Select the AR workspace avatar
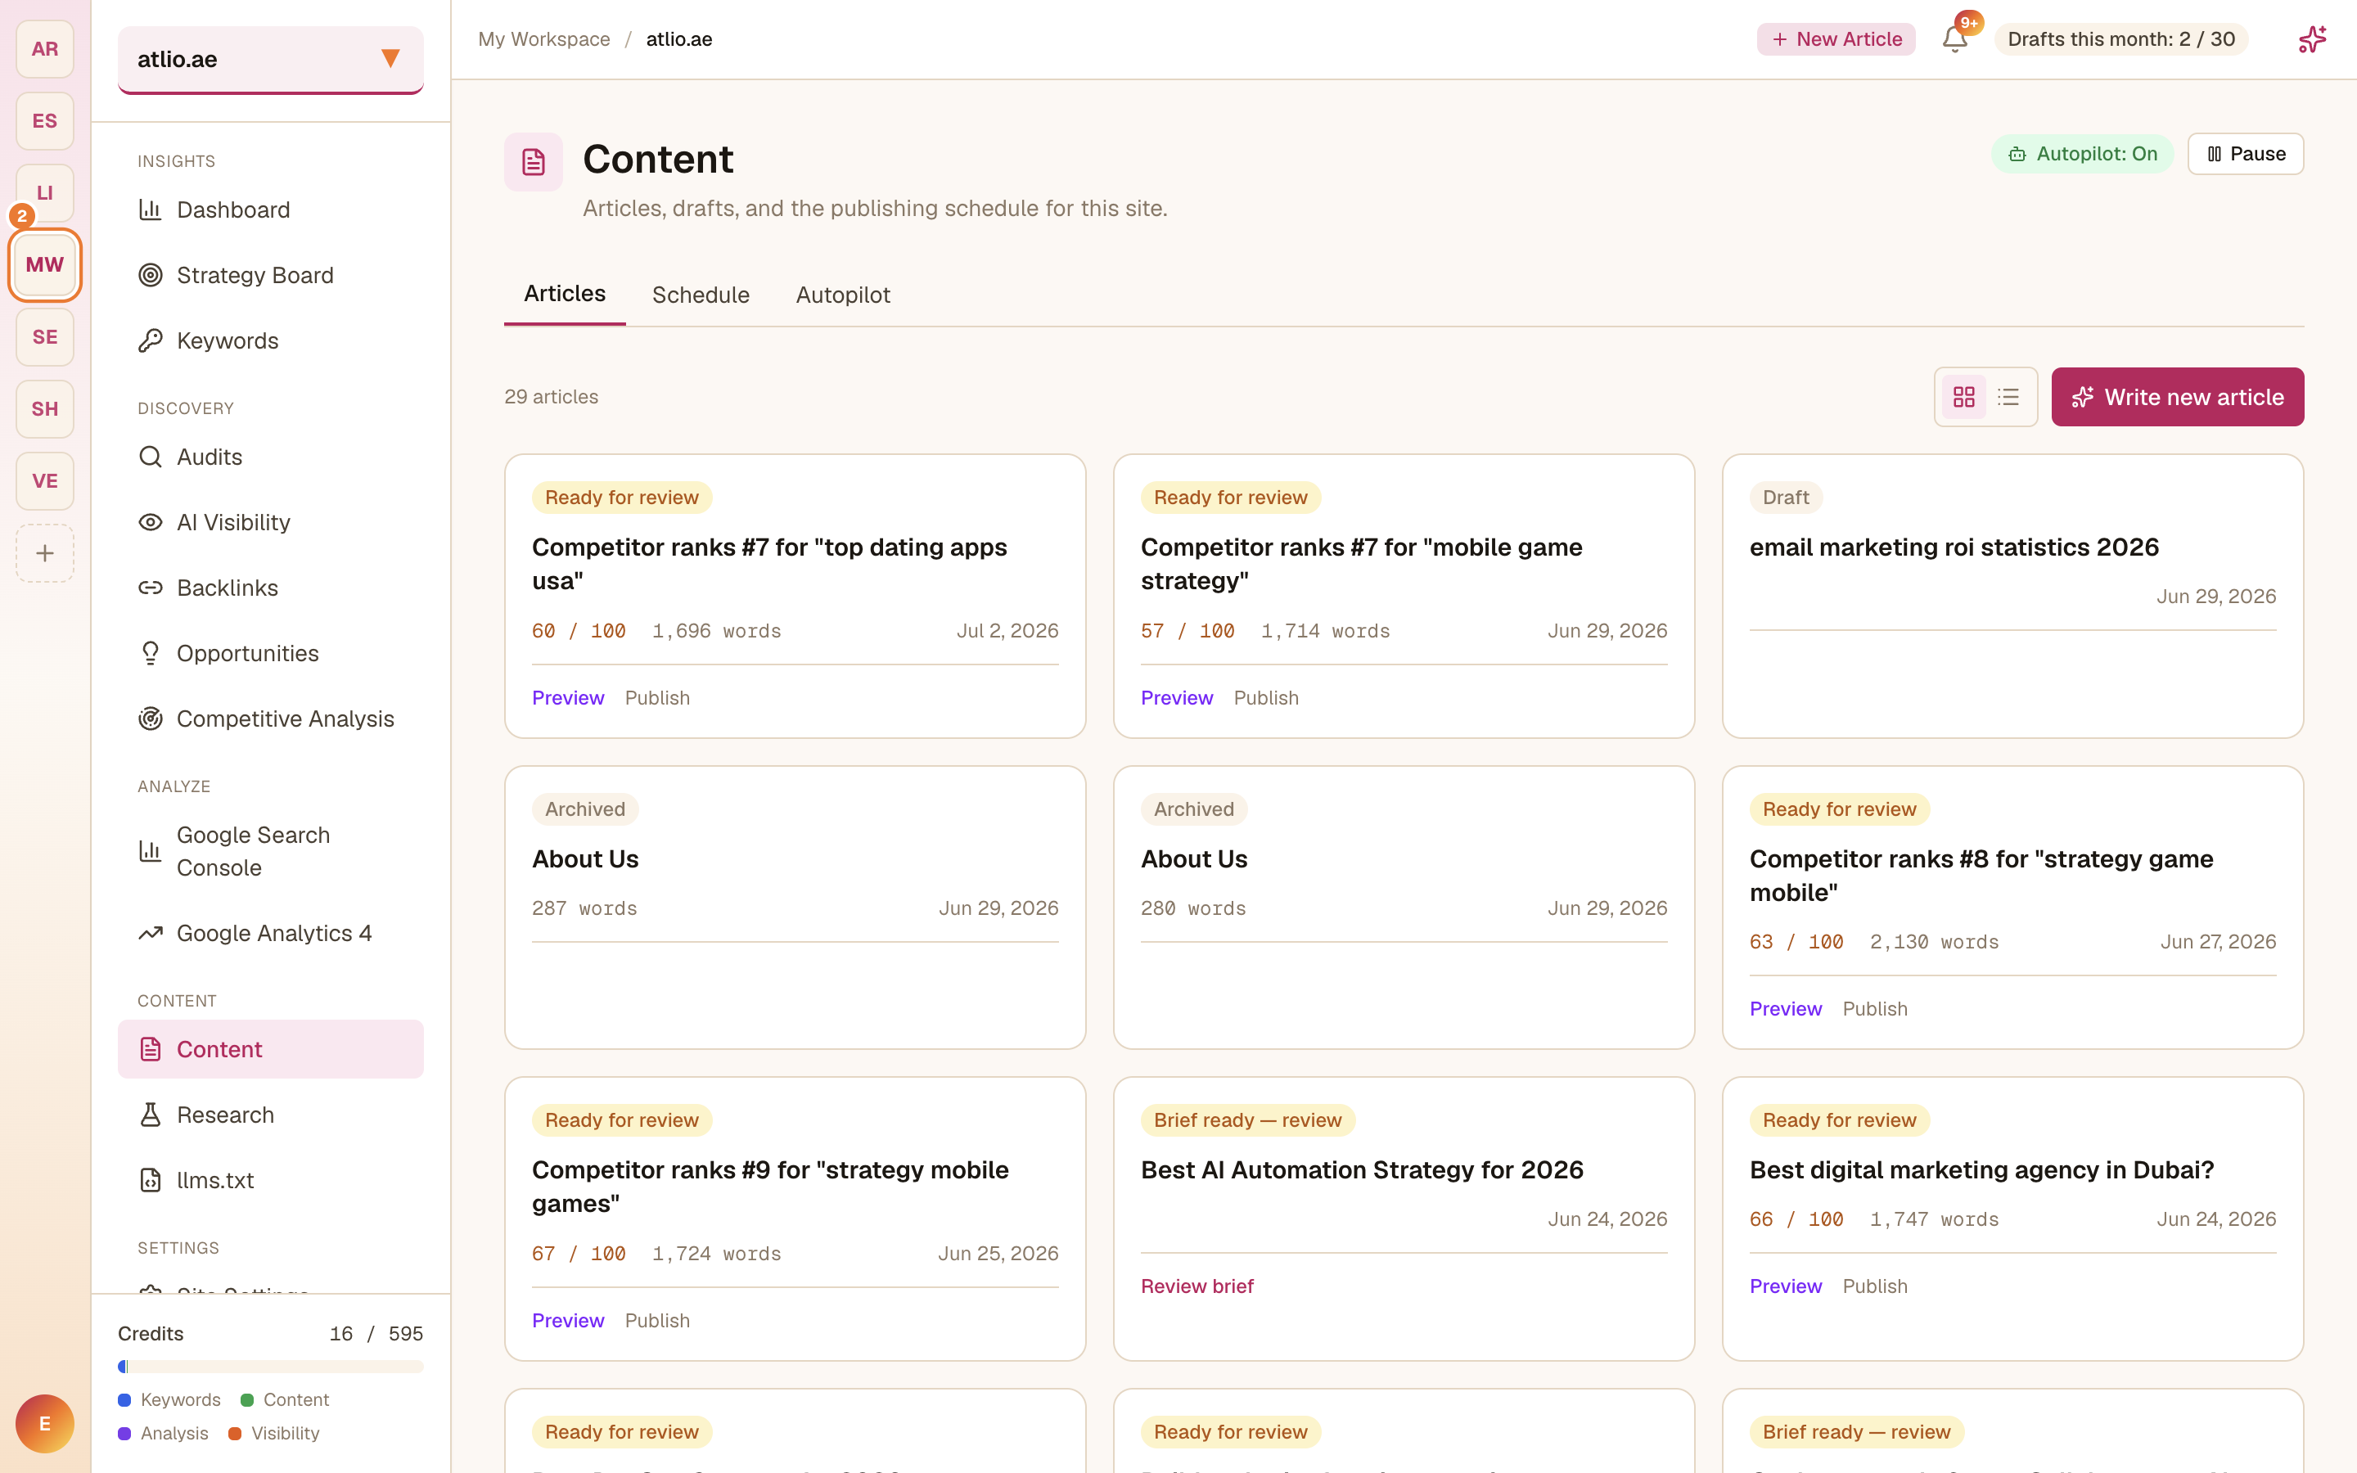This screenshot has width=2357, height=1473. coord(45,49)
